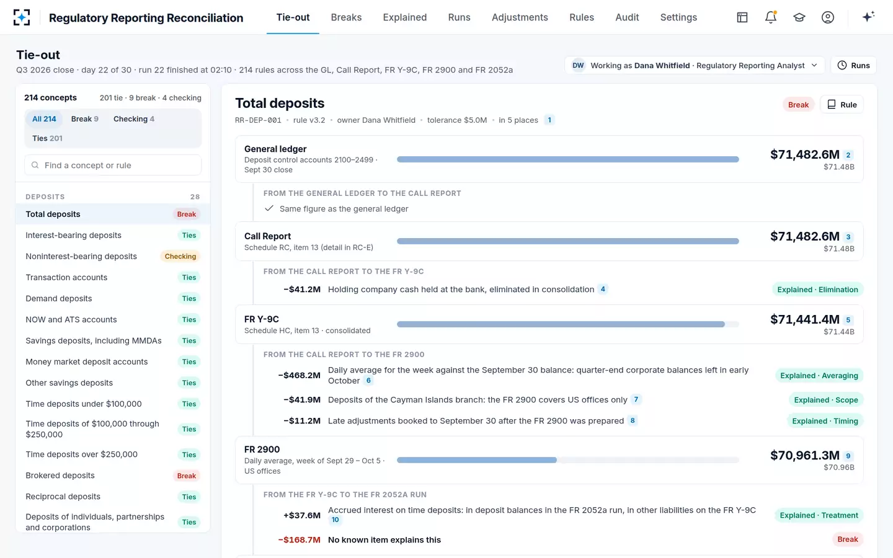This screenshot has width=893, height=558.
Task: Filter concepts to All 214
Action: tap(44, 119)
